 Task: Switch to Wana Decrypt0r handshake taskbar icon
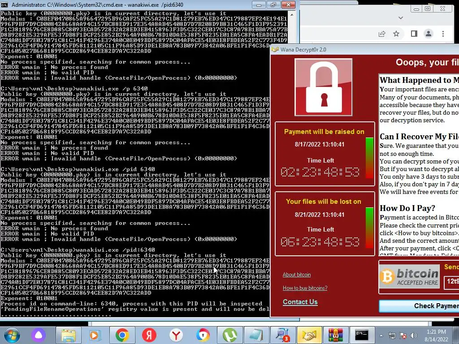[x=309, y=335]
